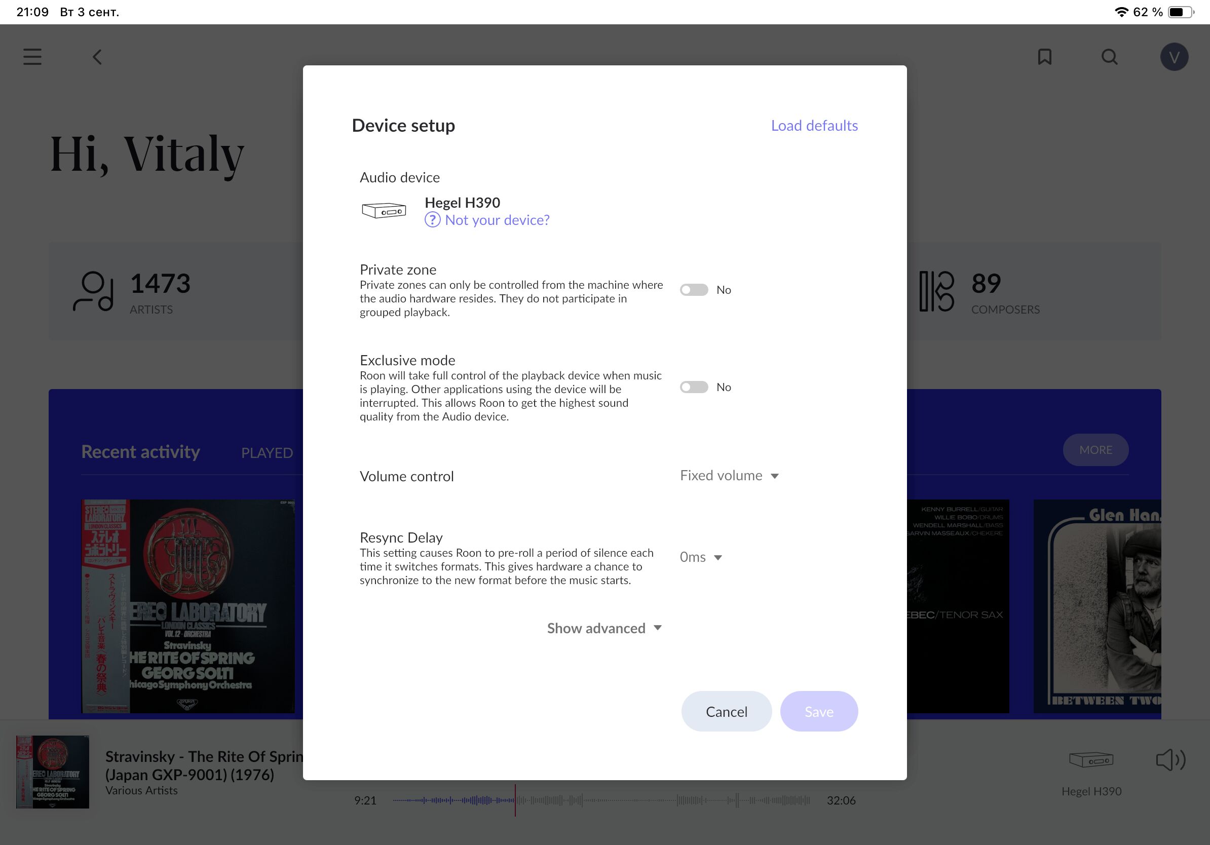
Task: Expand the Show advanced section
Action: [604, 628]
